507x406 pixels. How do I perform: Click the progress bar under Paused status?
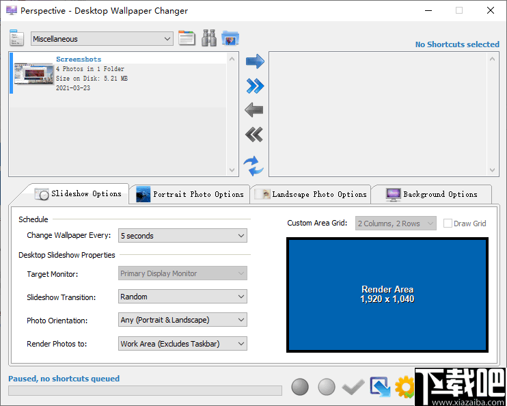[x=145, y=390]
